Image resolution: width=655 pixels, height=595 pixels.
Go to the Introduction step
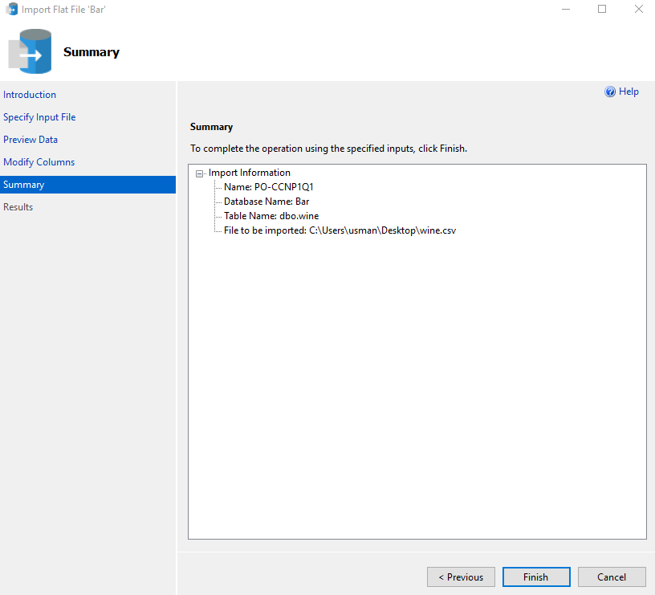tap(30, 95)
